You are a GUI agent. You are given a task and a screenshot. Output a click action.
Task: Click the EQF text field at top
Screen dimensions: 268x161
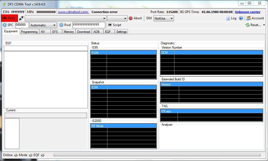pos(46,48)
